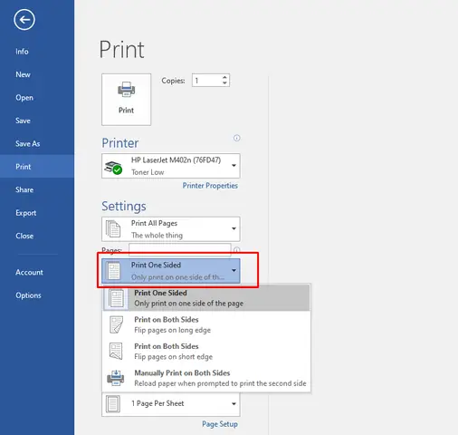This screenshot has width=458, height=435.
Task: Select the flip on short edge option icon
Action: coord(116,351)
